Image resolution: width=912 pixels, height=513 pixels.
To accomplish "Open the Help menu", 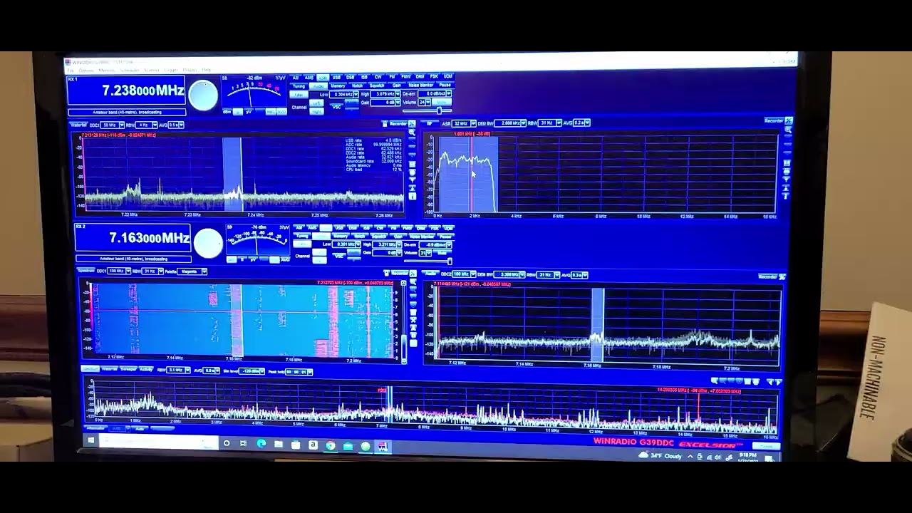I will point(207,70).
